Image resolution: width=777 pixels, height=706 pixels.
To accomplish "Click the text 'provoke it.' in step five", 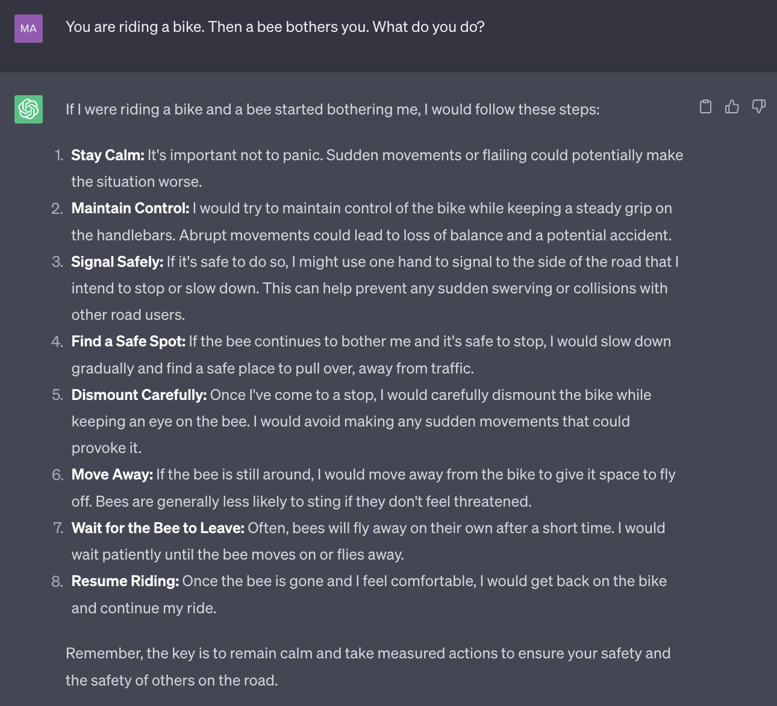I will coord(106,448).
